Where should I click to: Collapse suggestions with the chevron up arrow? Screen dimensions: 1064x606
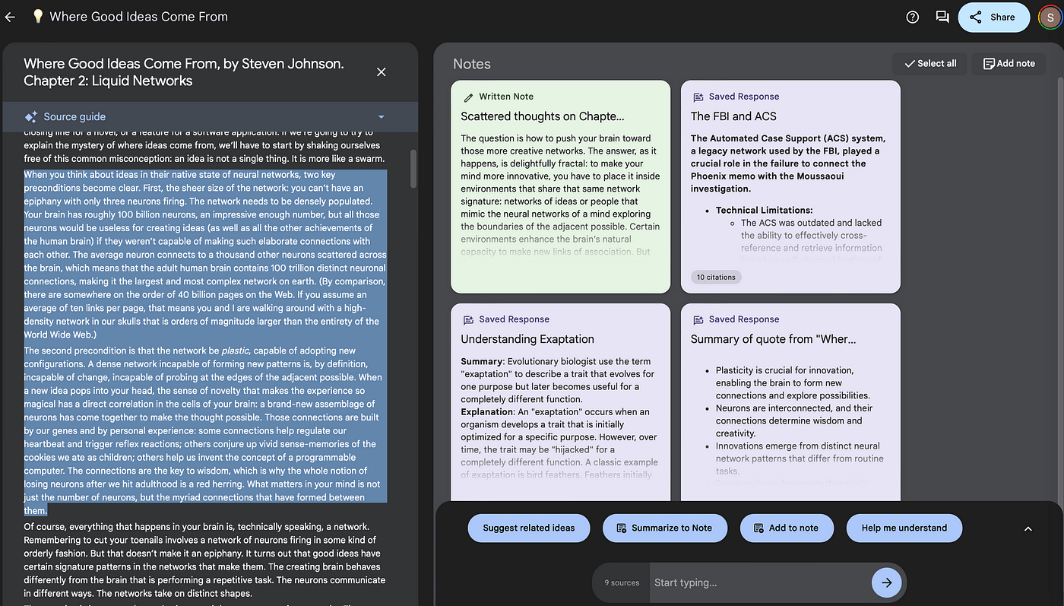[1028, 528]
